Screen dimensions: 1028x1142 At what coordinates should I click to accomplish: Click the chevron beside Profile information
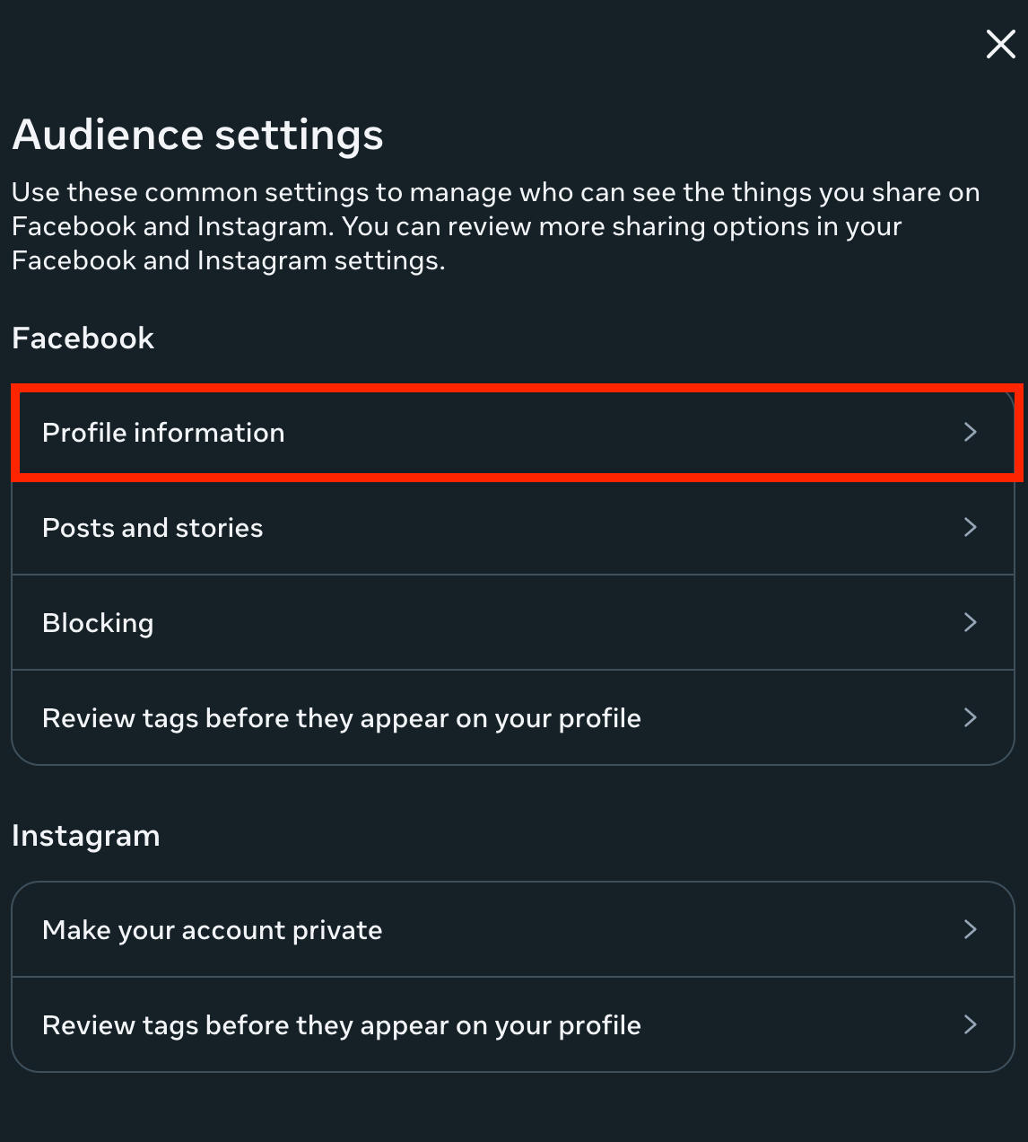970,433
